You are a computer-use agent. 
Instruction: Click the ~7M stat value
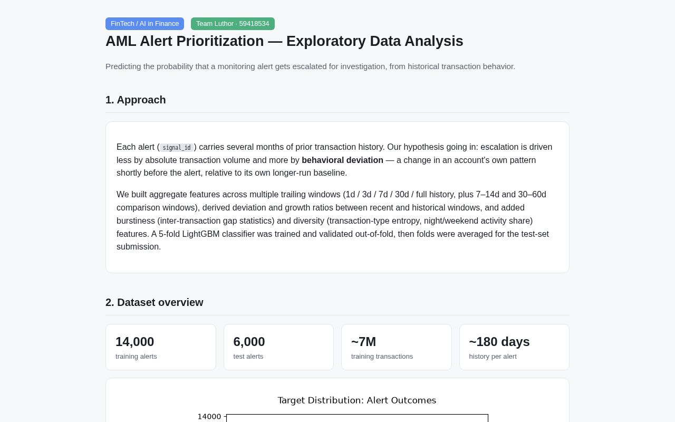pos(364,342)
